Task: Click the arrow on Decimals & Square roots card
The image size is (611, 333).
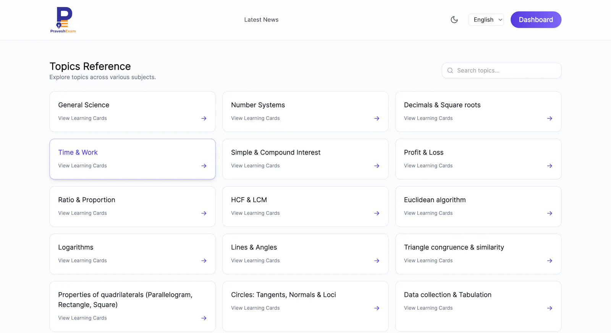Action: (550, 119)
